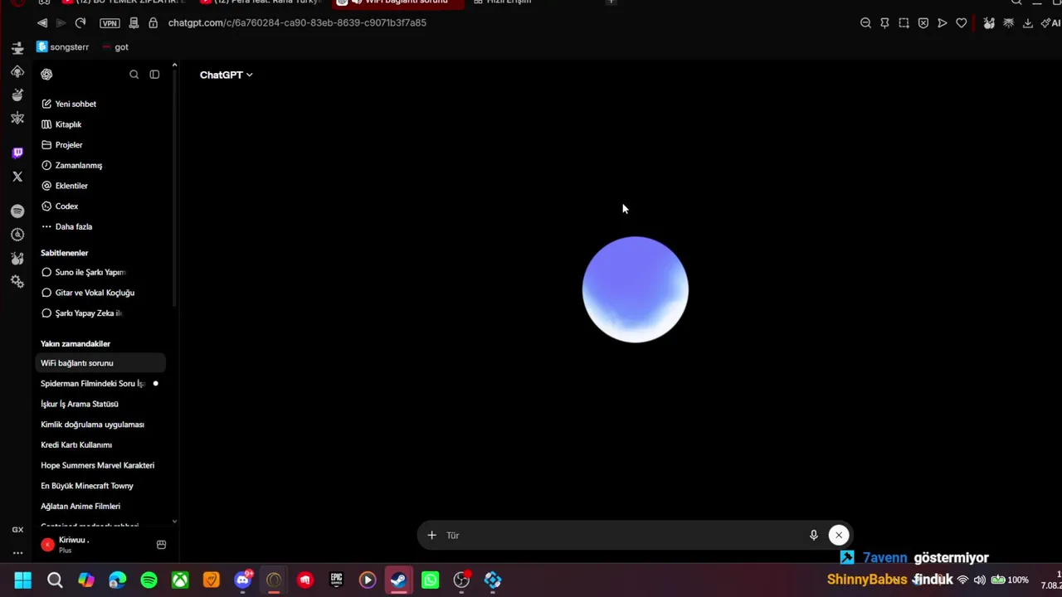Collapse the ChatGPT sidebar panel
The width and height of the screenshot is (1062, 597).
pos(154,75)
